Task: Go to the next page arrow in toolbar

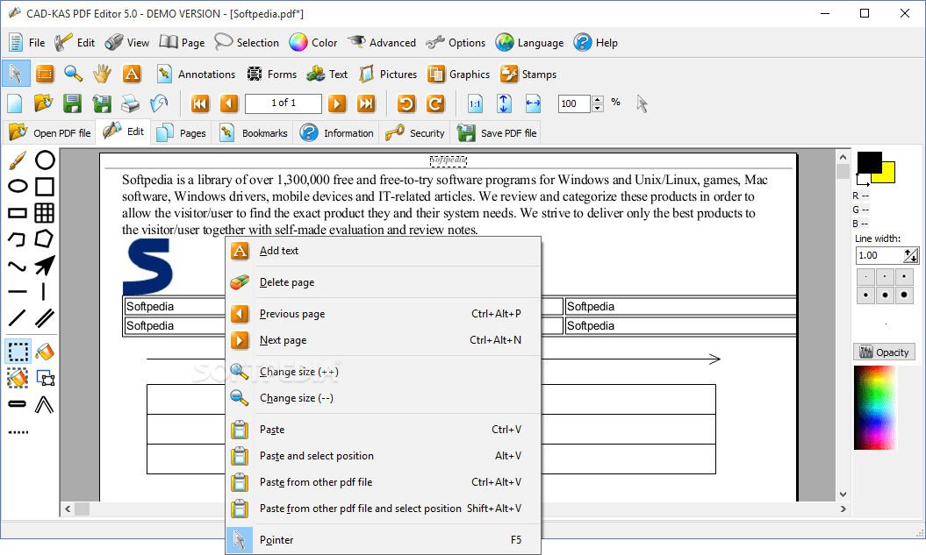Action: point(337,103)
